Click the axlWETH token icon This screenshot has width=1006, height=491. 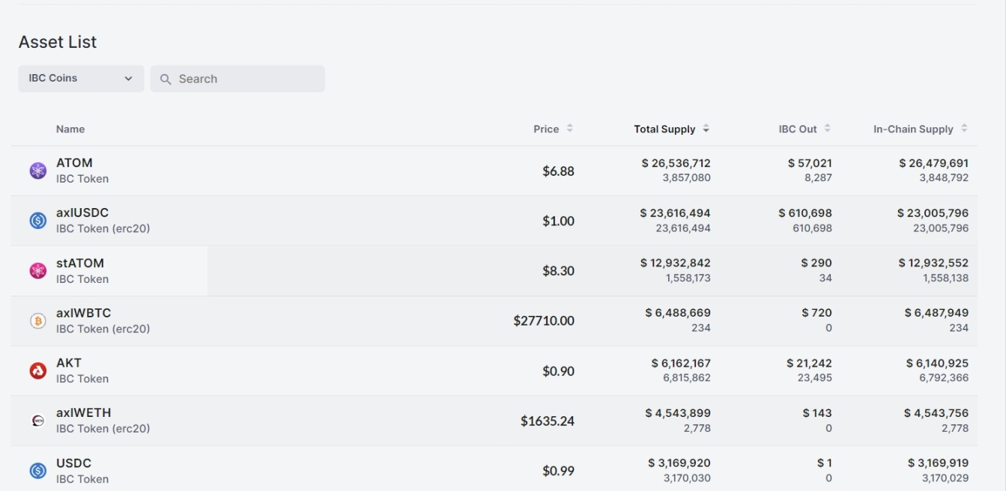tap(37, 421)
